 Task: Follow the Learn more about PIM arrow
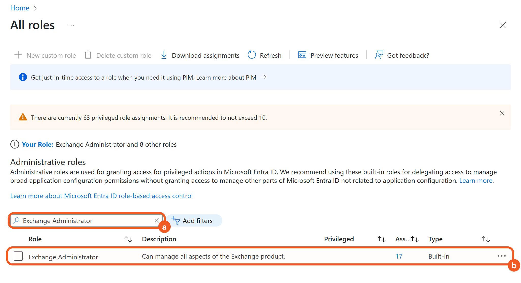tap(264, 77)
